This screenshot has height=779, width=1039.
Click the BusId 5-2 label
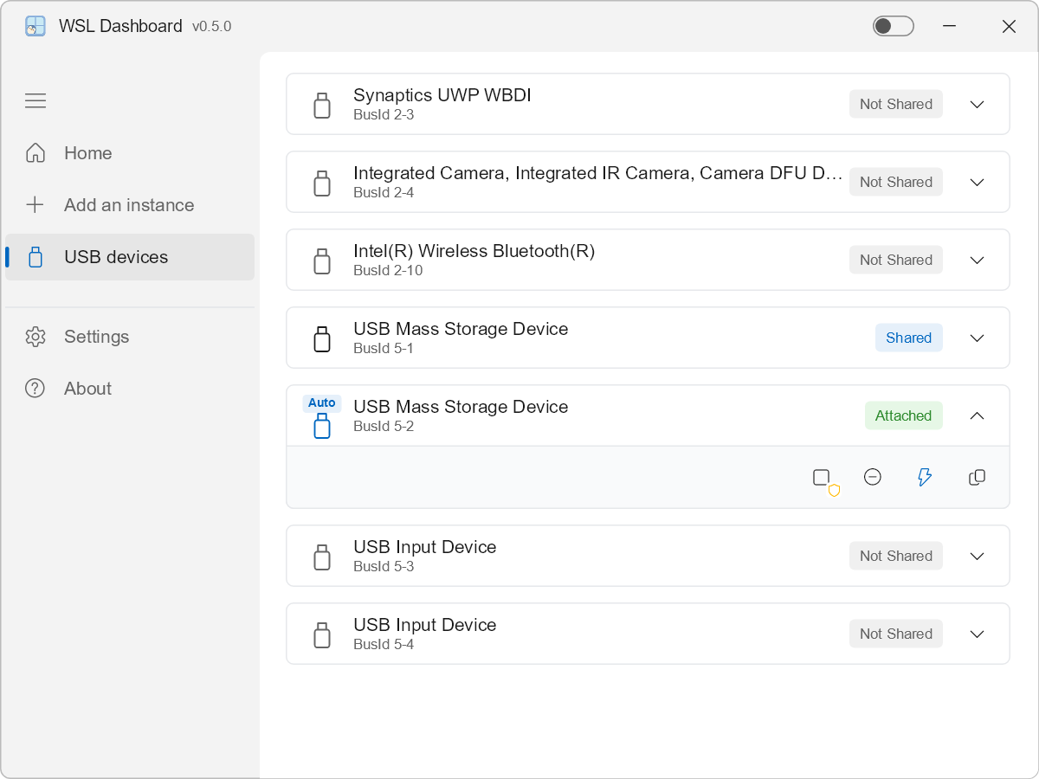pyautogui.click(x=384, y=426)
